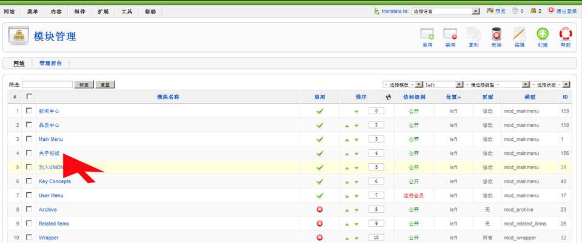Image resolution: width=582 pixels, height=243 pixels.
Task: Check the box for Archive row
Action: [x=29, y=209]
